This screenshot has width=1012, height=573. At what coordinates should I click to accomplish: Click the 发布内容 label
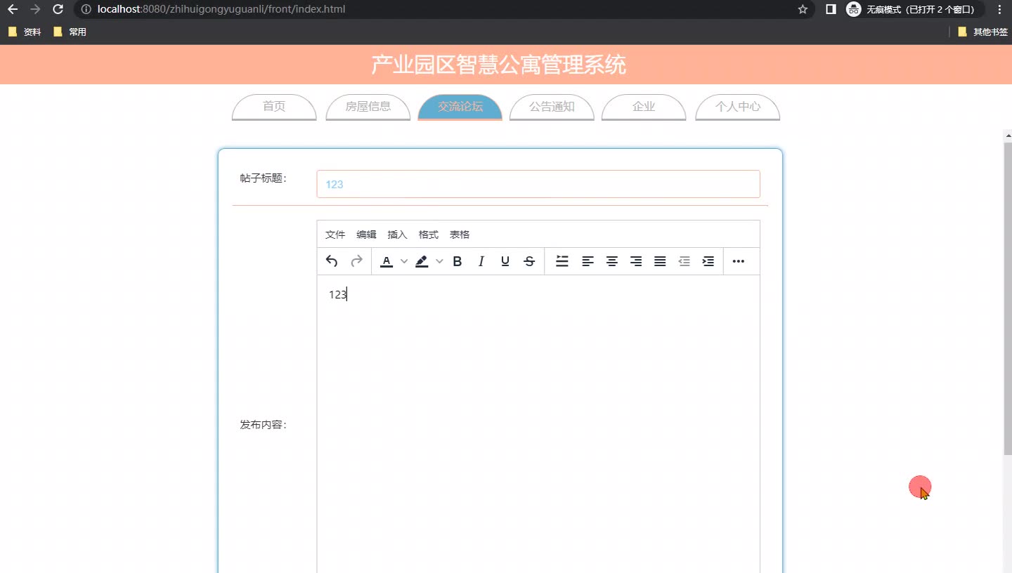[264, 425]
